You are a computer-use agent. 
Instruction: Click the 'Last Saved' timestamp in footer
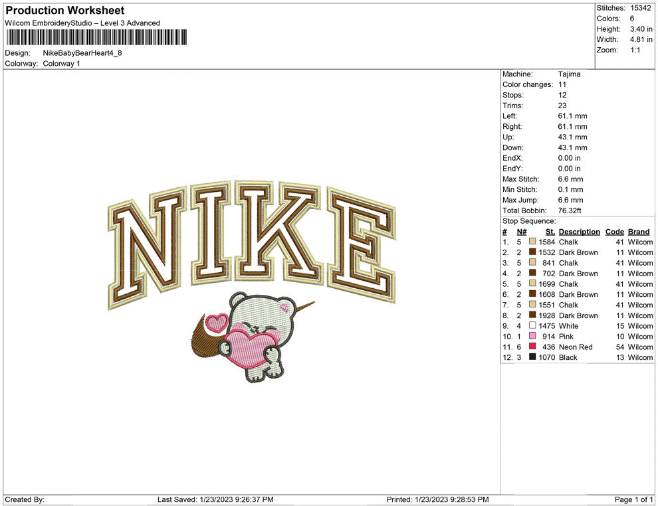[x=215, y=499]
